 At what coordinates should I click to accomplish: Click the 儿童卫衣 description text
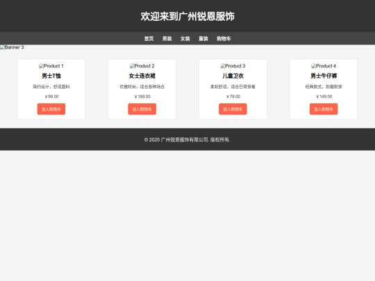(233, 87)
